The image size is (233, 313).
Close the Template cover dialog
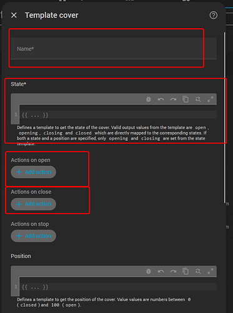[14, 15]
